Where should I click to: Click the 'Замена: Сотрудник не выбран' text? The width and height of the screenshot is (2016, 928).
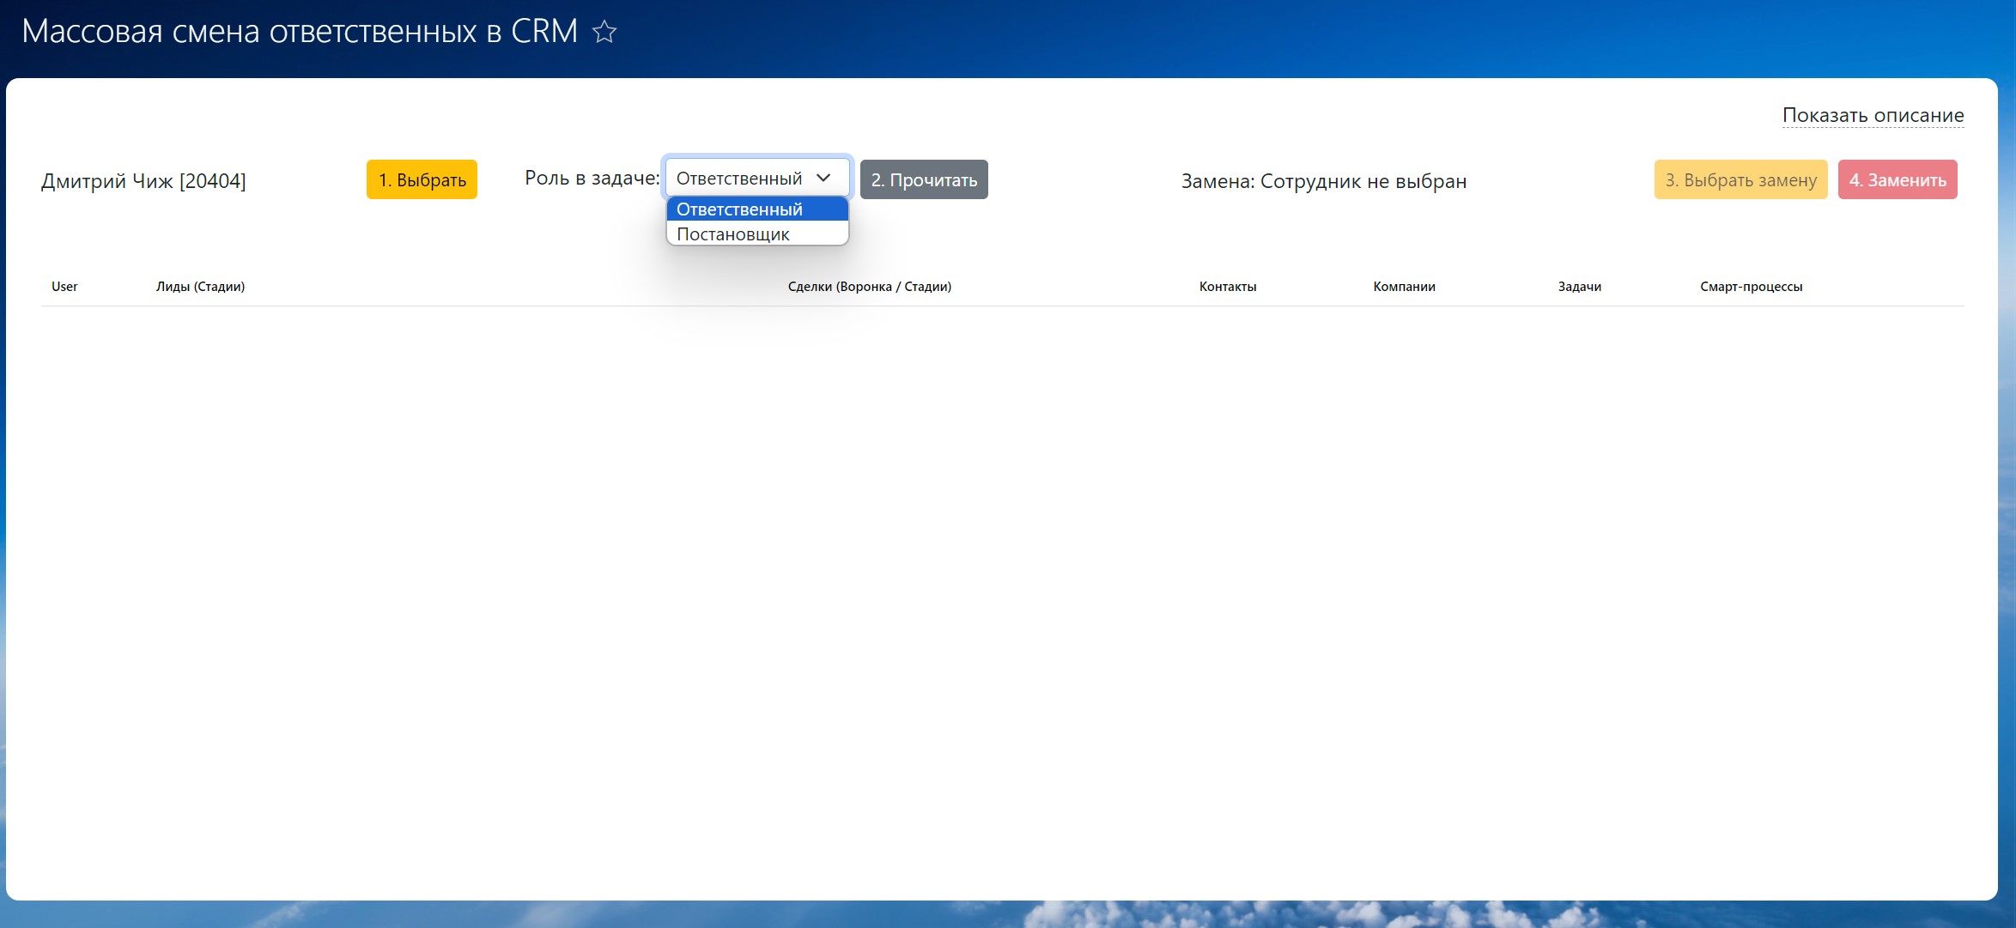[x=1323, y=181]
